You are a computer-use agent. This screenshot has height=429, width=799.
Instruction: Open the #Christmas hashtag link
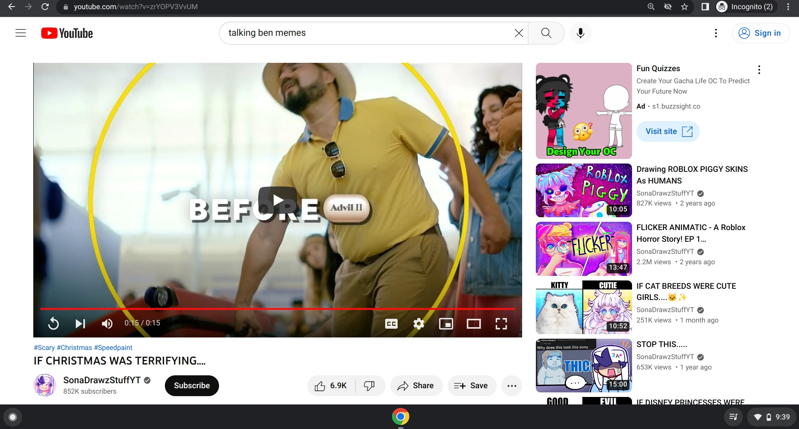[x=75, y=347]
